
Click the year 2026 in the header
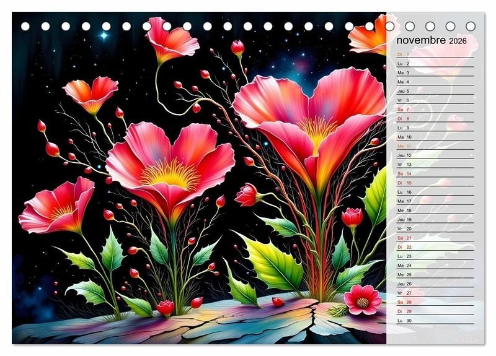tap(458, 41)
